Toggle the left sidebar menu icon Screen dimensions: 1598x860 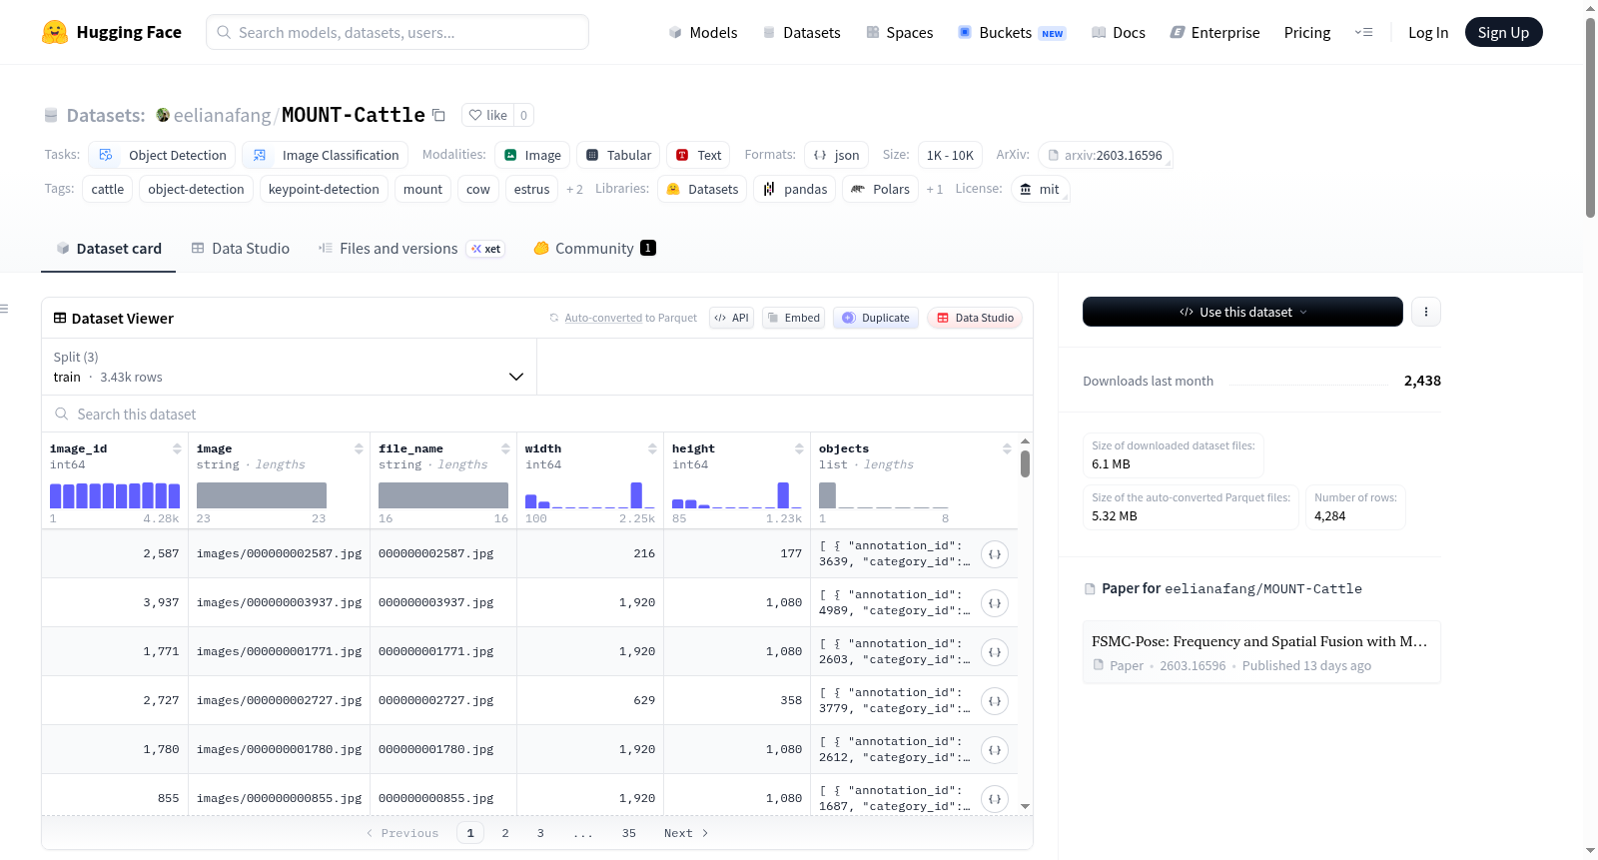[x=4, y=309]
